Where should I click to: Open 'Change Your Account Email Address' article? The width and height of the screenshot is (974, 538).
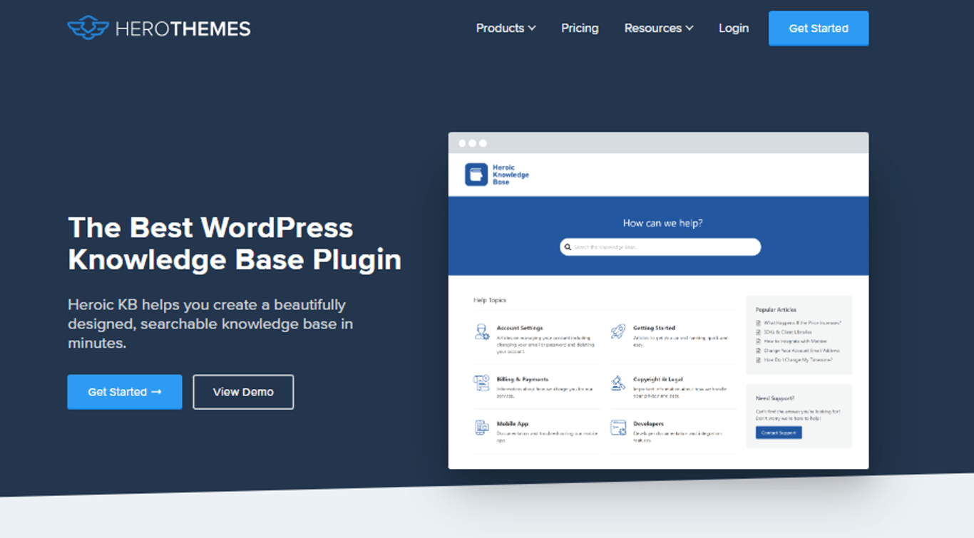tap(802, 351)
